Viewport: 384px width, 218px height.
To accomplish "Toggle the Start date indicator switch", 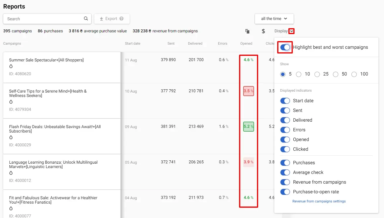I will [285, 101].
